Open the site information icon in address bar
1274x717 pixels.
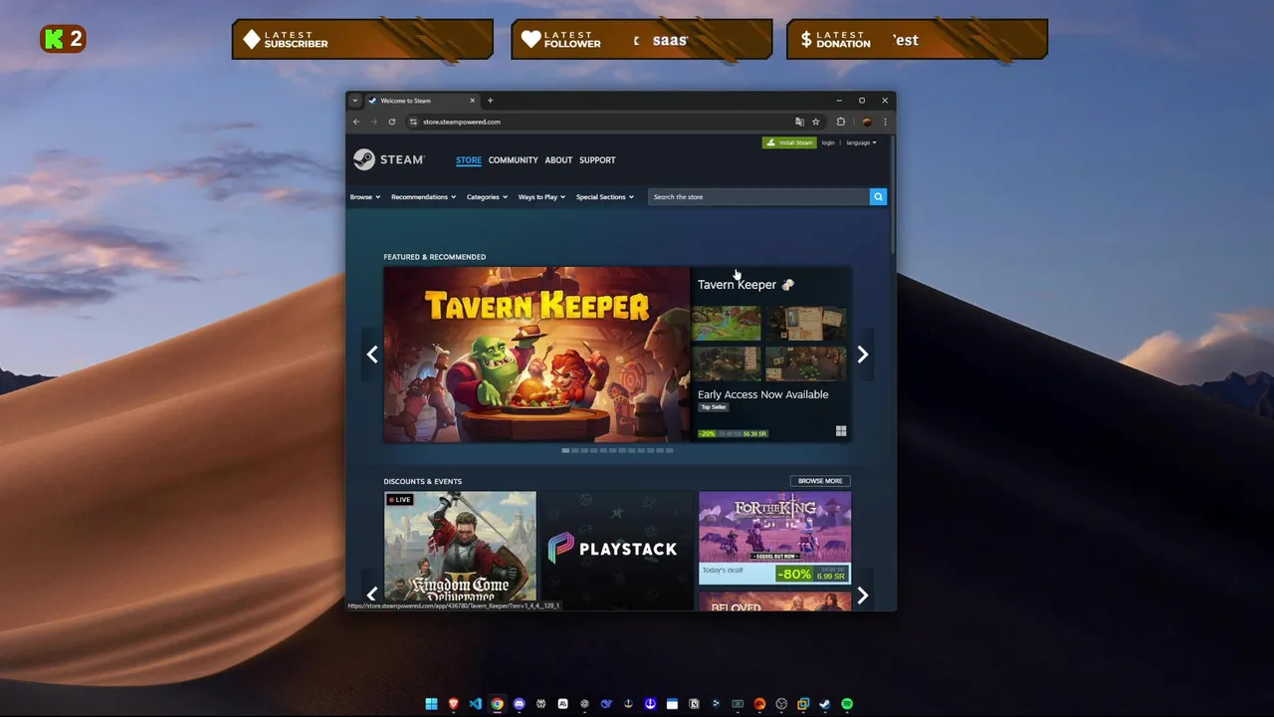coord(414,121)
